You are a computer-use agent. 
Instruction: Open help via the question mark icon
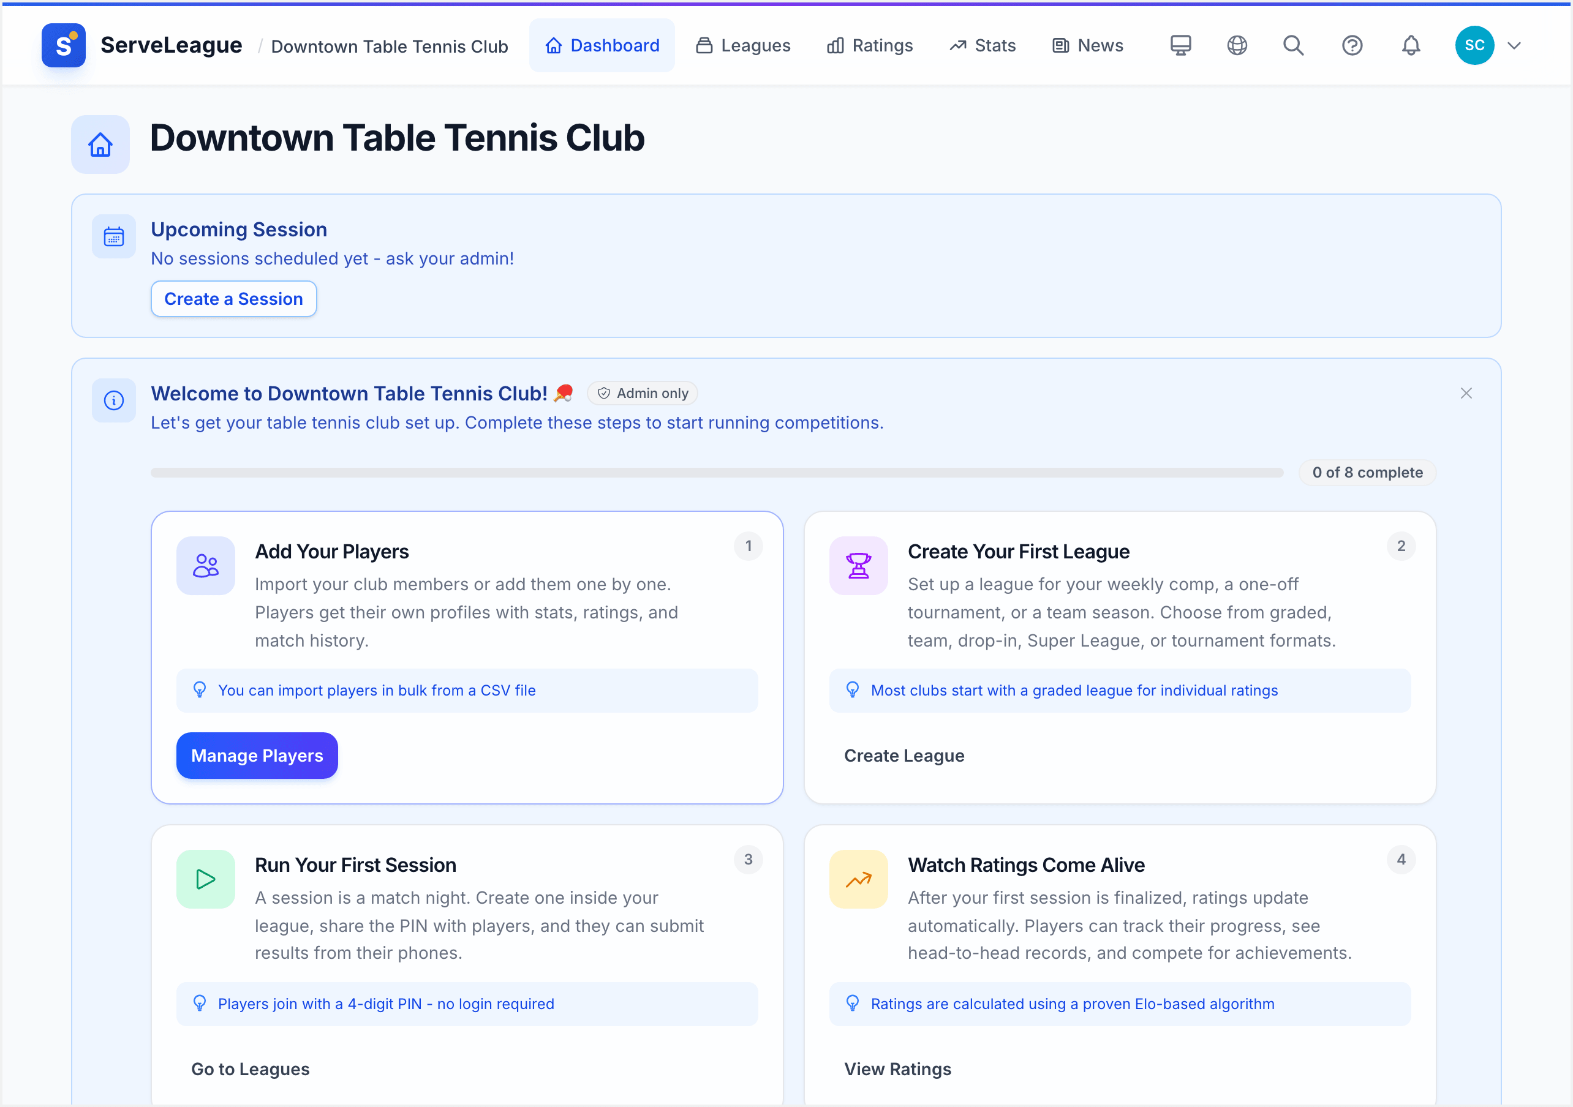pyautogui.click(x=1352, y=45)
